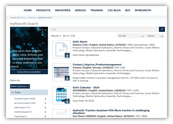173x124 pixels.
Task: Expand Engineering chevron arrow
Action: 45,117
